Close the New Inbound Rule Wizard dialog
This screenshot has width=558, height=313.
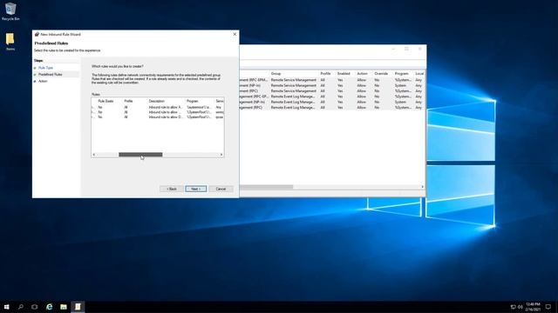click(235, 35)
